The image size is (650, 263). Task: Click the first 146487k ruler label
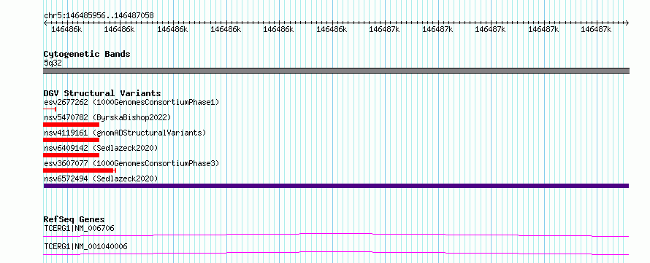click(384, 30)
